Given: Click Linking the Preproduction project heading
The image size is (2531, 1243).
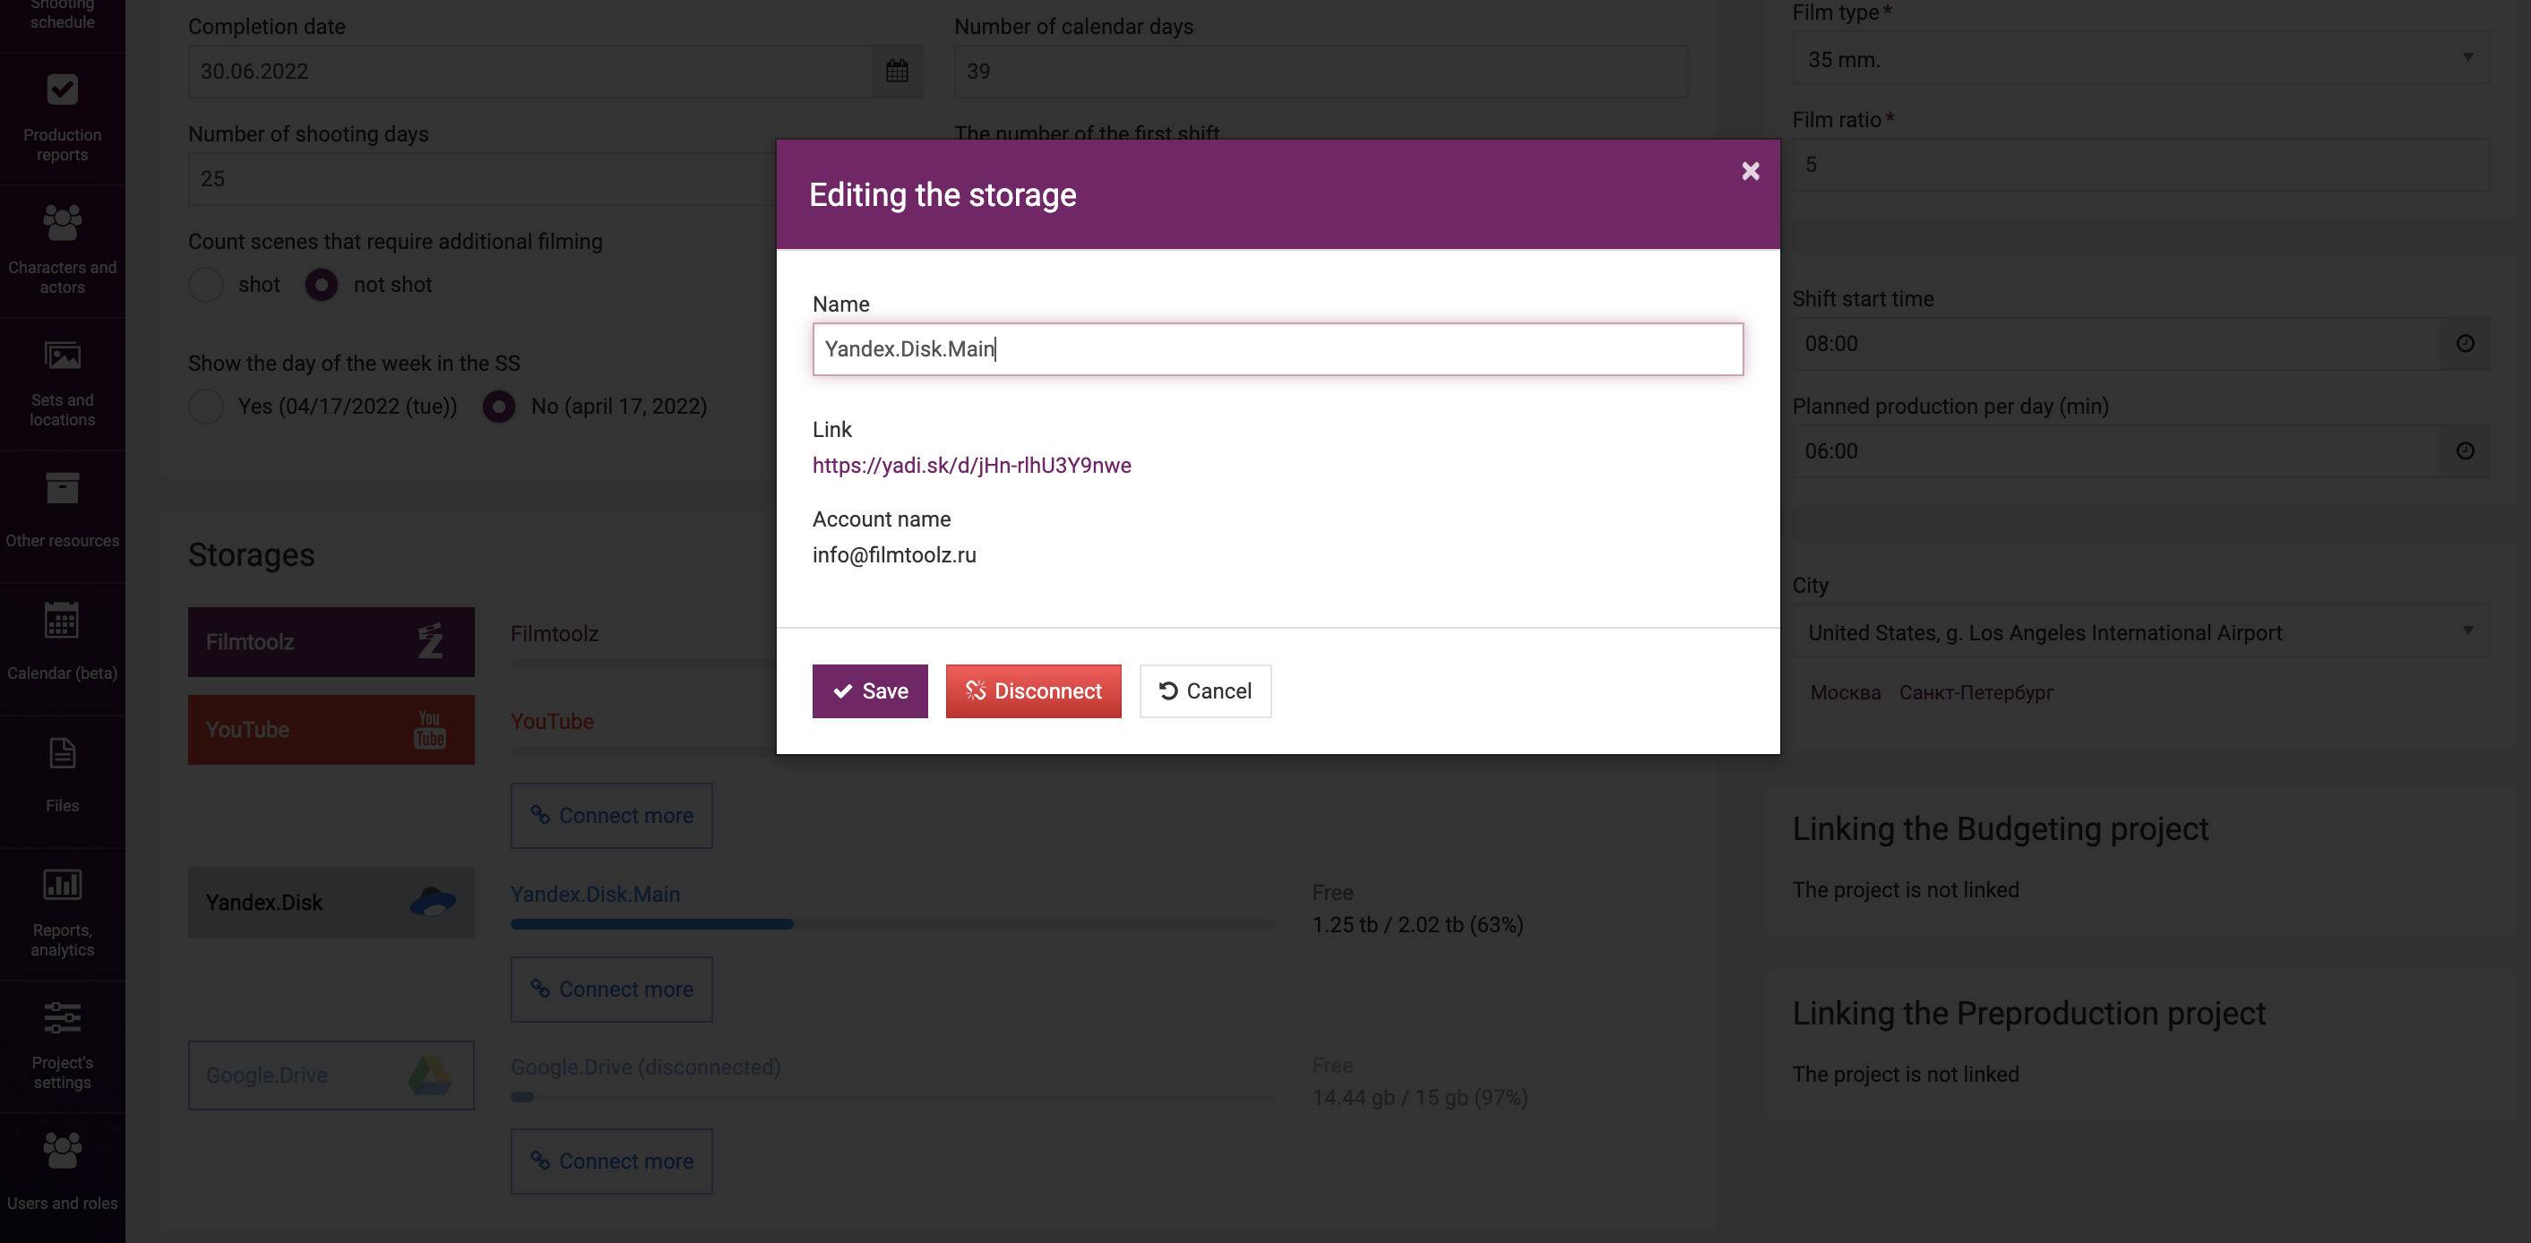Looking at the screenshot, I should pos(2029,1015).
